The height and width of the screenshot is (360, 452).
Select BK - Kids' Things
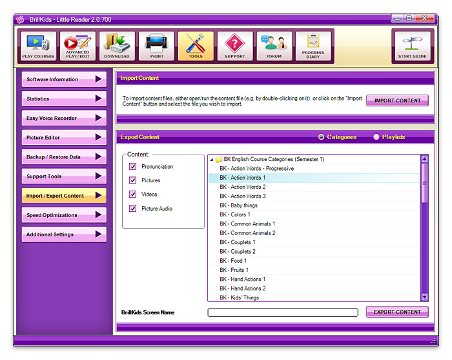click(x=314, y=298)
